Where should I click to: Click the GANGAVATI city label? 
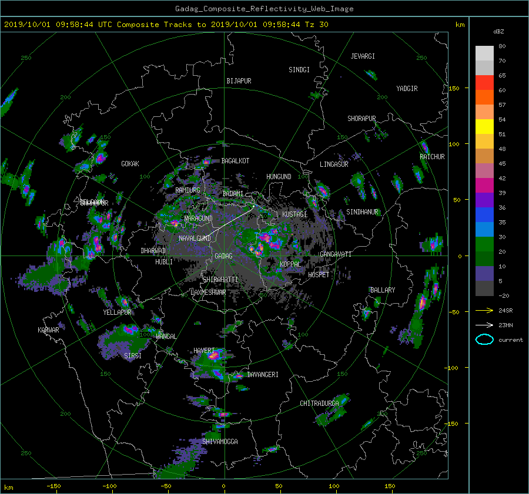(x=336, y=254)
